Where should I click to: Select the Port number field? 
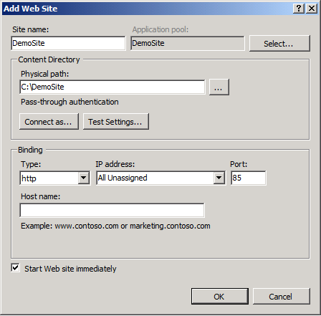click(248, 178)
